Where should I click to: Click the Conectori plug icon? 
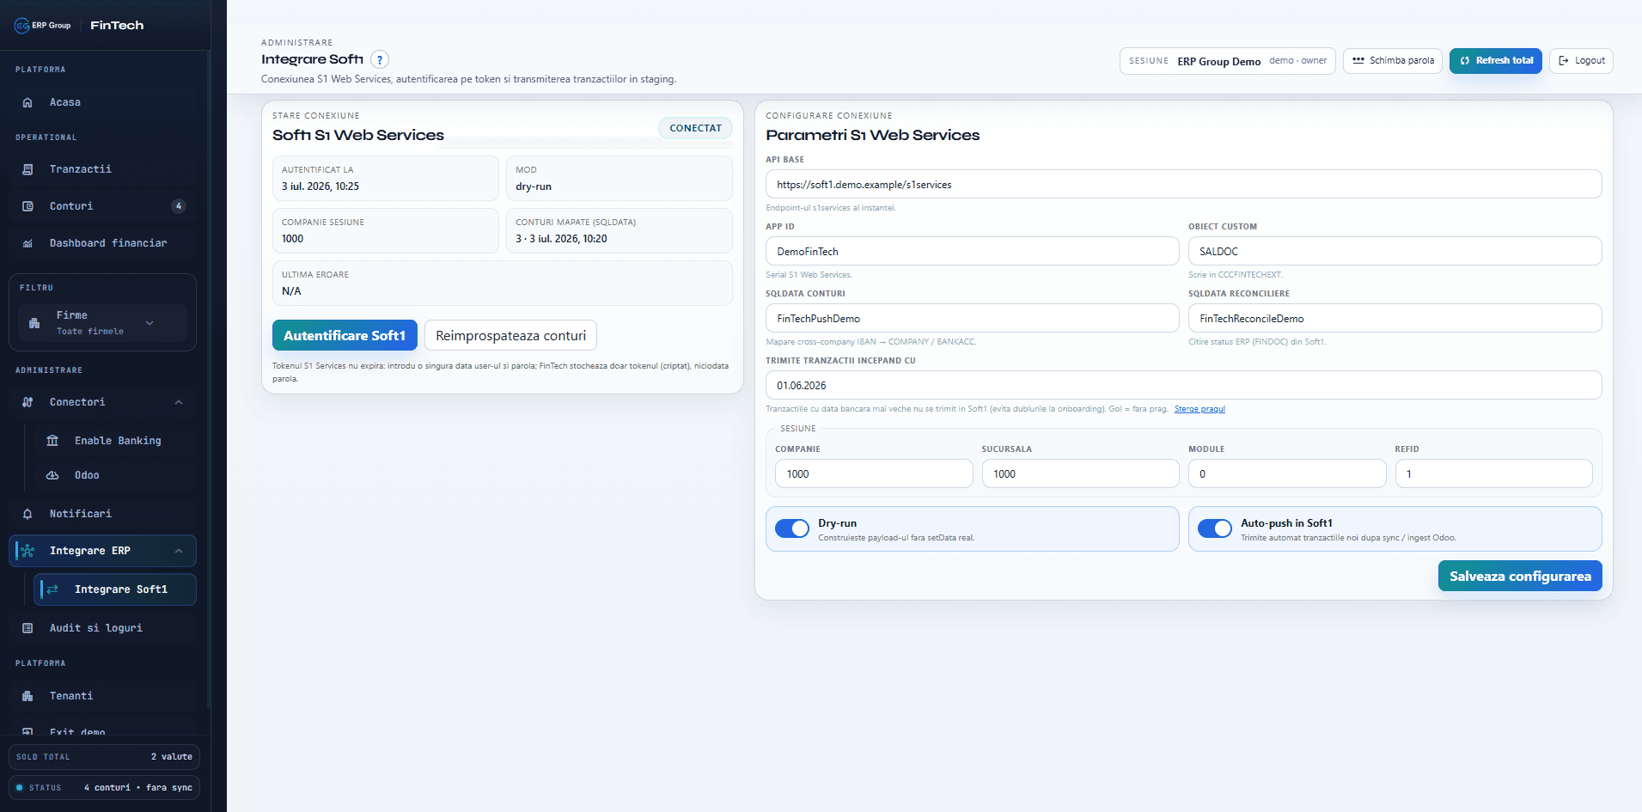click(27, 402)
